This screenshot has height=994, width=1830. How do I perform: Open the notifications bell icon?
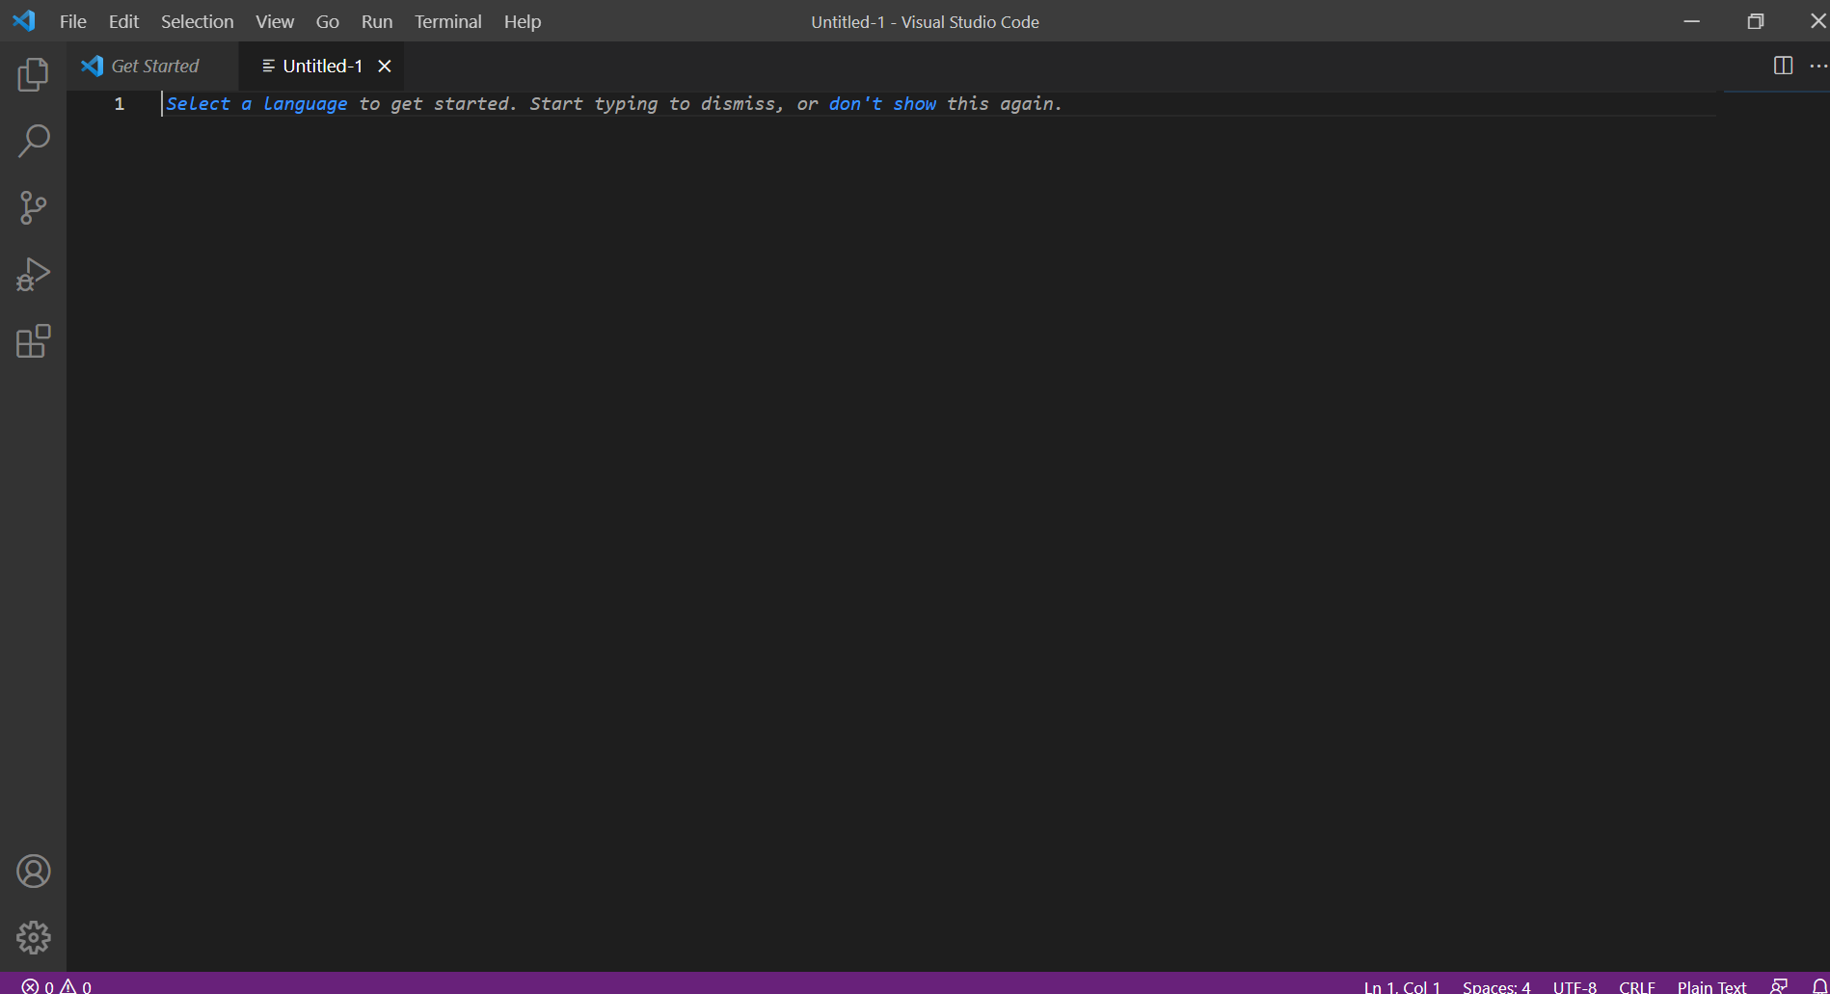point(1819,985)
